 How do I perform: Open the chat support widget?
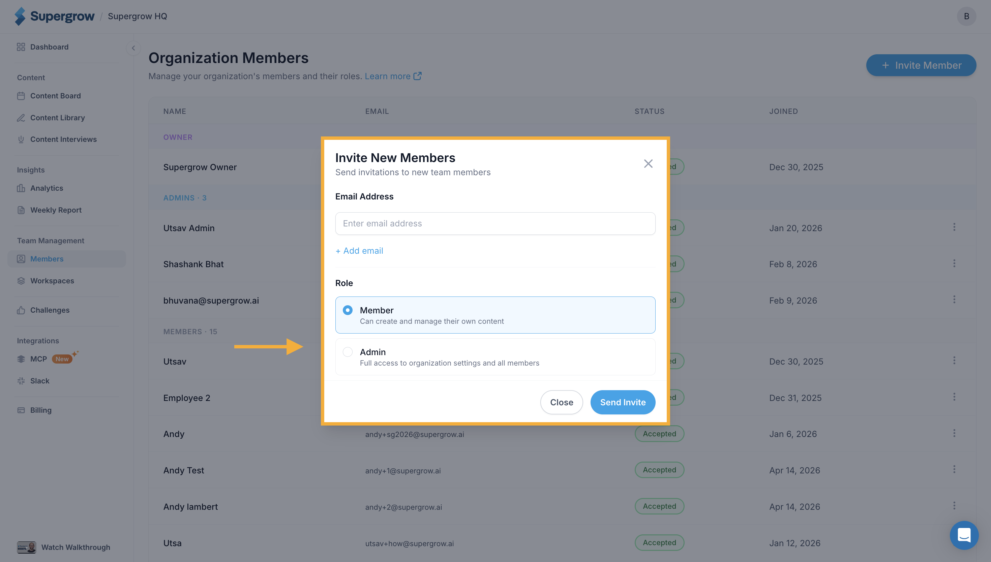(964, 535)
